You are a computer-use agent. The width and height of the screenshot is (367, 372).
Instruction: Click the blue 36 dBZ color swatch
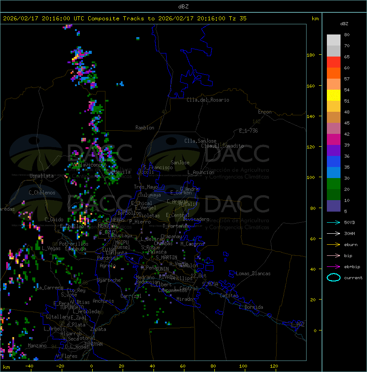(333, 162)
